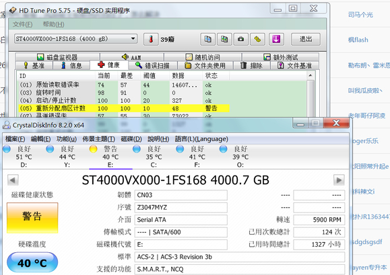Viewport: 390px width, 275px height.
Task: Copy info to clipboard icon in HD Tune
Action: (x=207, y=39)
